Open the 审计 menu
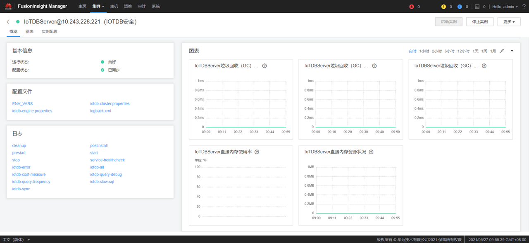 (x=142, y=7)
